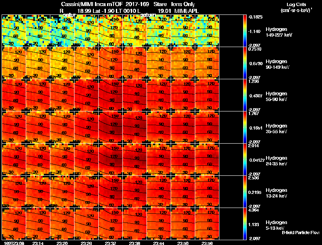Viewport: 322px width, 245px height.
Task: Click the Hydrogen 149-227 keV color bar
Action: click(245, 31)
